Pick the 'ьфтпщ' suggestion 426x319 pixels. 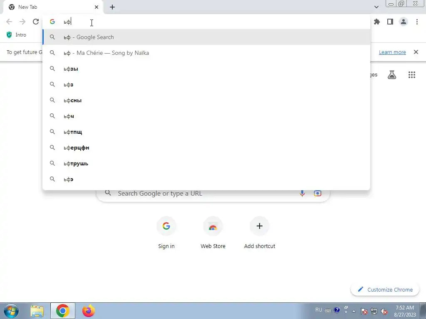[206, 132]
